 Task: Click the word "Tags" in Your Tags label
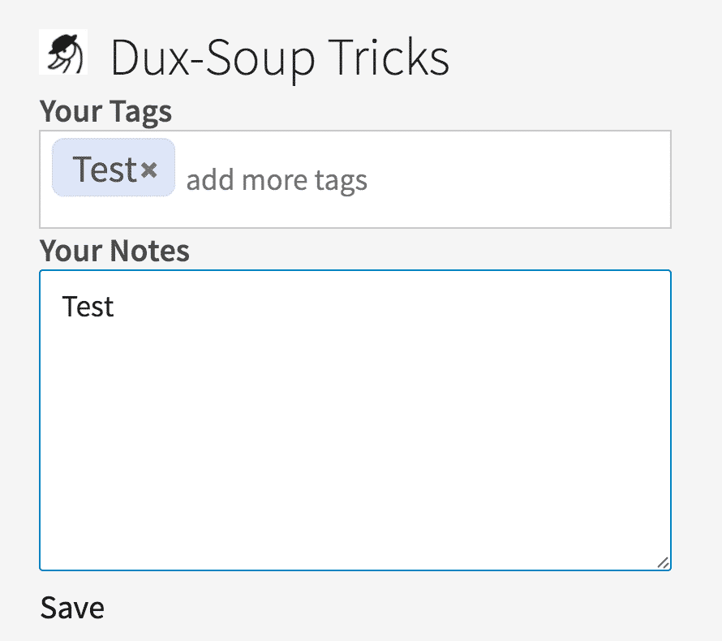pyautogui.click(x=140, y=112)
